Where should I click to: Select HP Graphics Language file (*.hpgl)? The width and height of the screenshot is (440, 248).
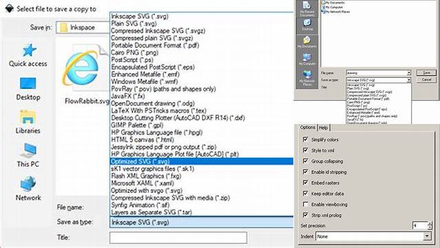click(x=201, y=132)
